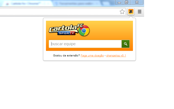Click the green magnifier search button
174x109 pixels.
click(x=126, y=44)
